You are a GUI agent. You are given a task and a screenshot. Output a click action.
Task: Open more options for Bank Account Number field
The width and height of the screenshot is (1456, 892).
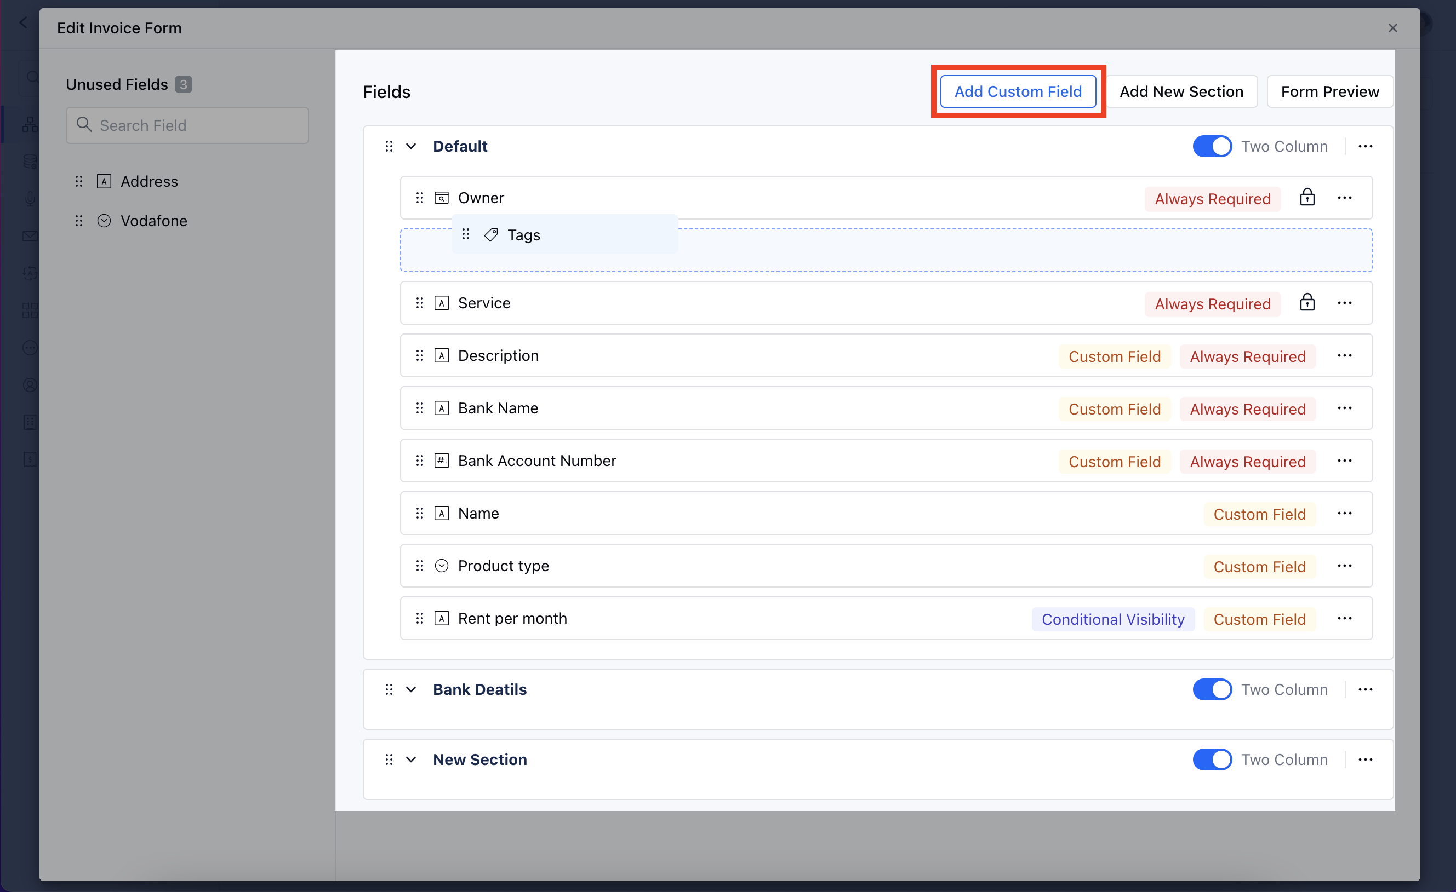tap(1344, 461)
